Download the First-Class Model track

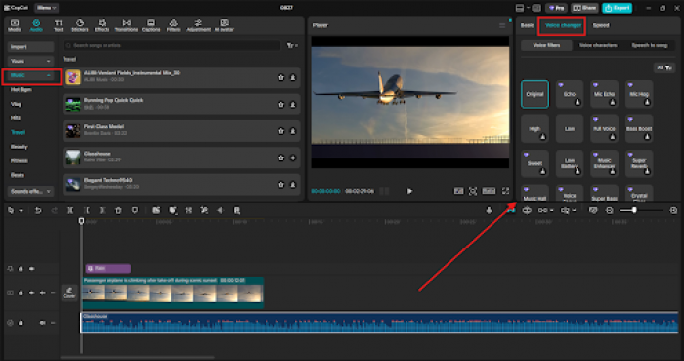pos(293,131)
